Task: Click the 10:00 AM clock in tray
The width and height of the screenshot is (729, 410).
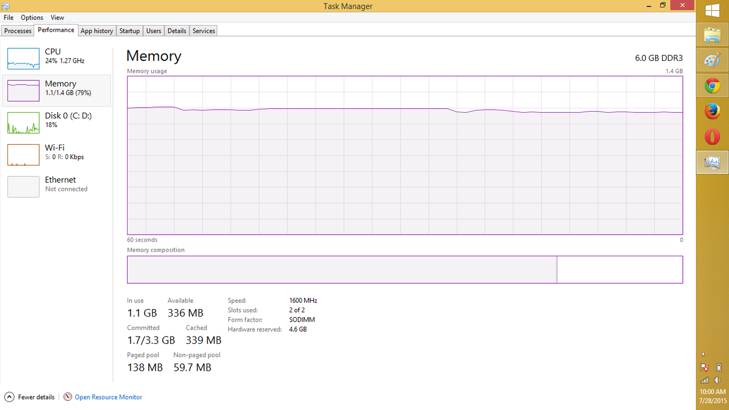Action: click(712, 392)
